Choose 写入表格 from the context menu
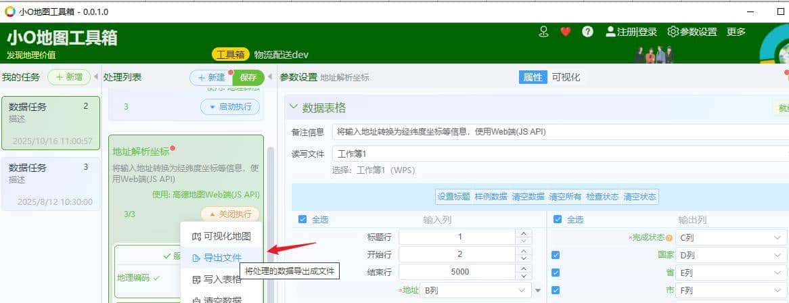This screenshot has height=303, width=789. (221, 280)
